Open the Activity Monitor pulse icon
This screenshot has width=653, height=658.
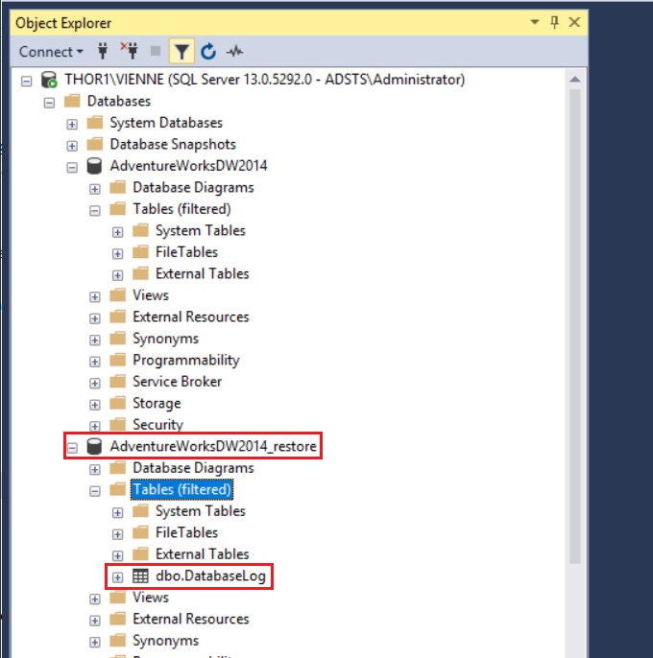tap(235, 51)
